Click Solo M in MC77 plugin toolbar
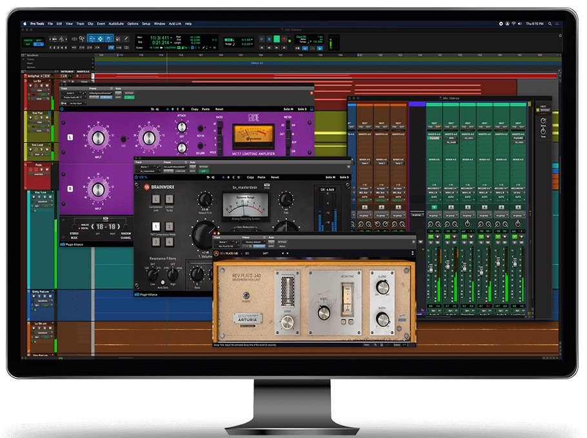Viewport: 587px width, 438px height. point(288,109)
